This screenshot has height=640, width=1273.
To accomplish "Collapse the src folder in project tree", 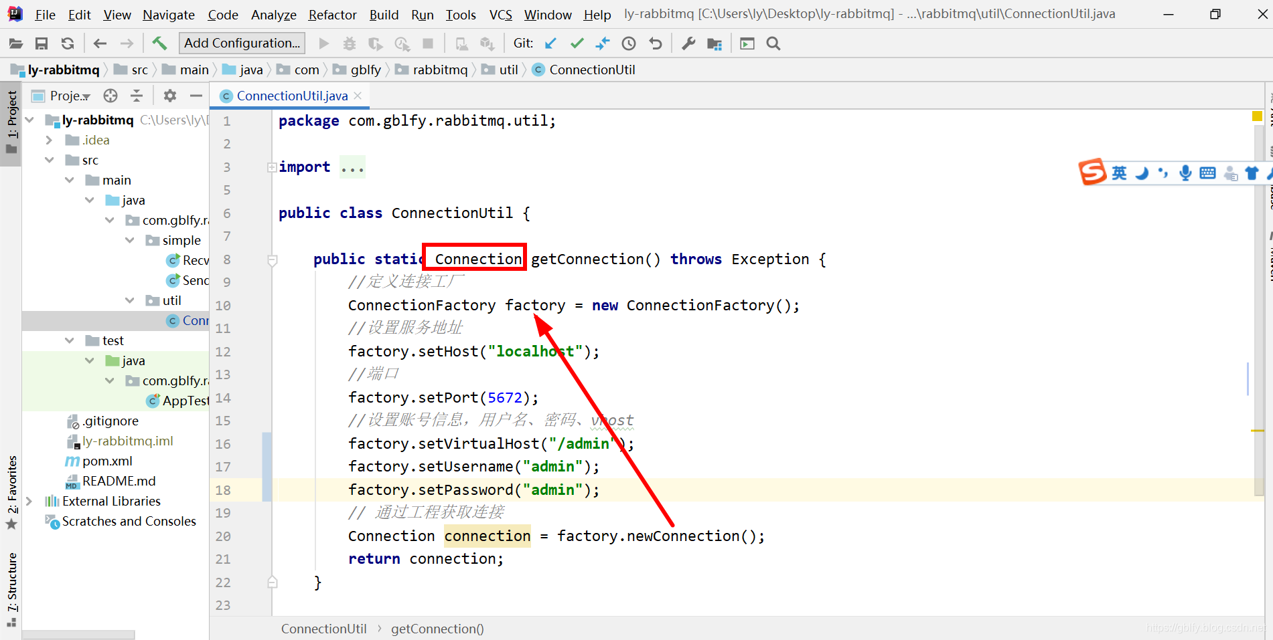I will click(50, 160).
